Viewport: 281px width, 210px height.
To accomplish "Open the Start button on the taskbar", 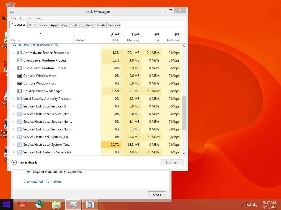I will pyautogui.click(x=7, y=205).
